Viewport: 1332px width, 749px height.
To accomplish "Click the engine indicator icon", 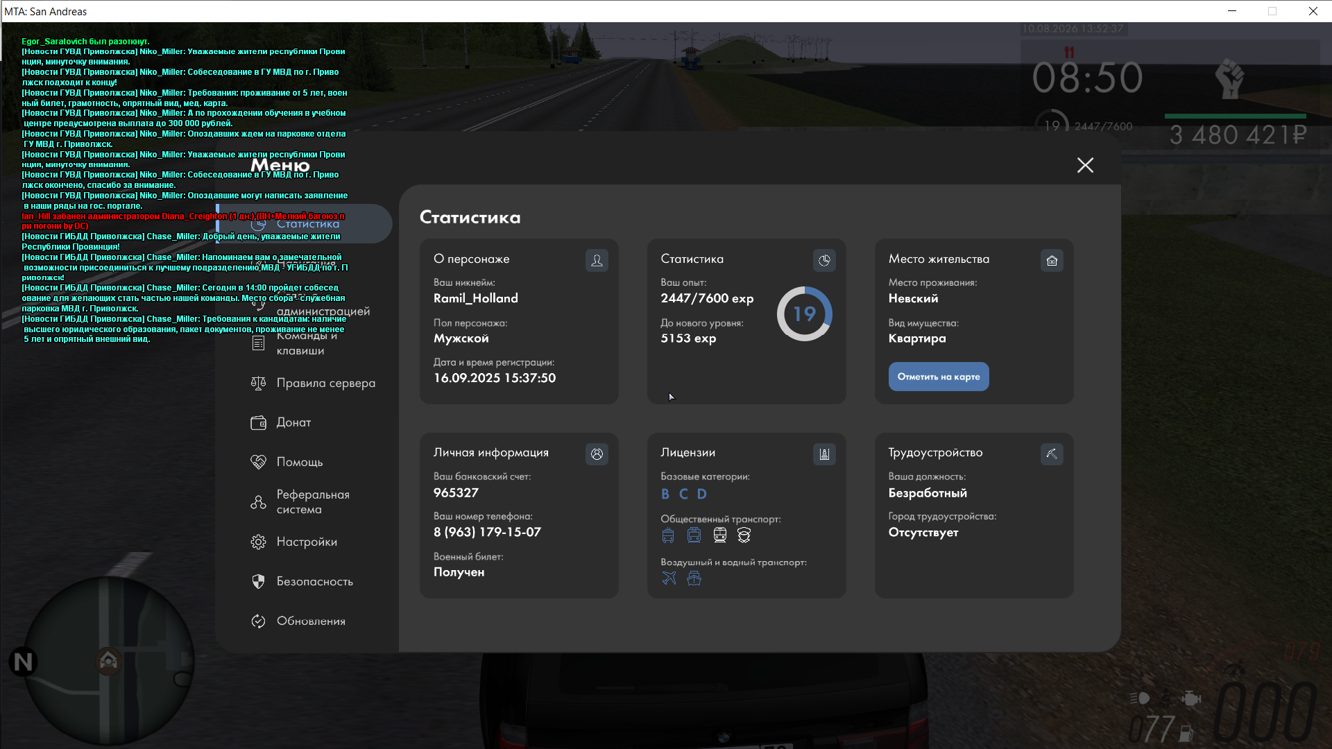I will [1191, 698].
